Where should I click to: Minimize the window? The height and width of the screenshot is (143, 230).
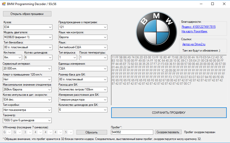pos(201,4)
